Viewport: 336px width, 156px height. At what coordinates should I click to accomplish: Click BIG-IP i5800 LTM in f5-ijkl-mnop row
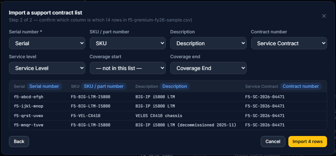coord(155,106)
